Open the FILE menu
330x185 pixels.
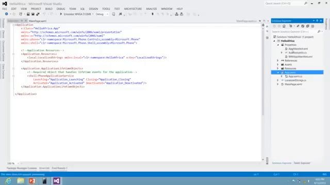(5, 9)
